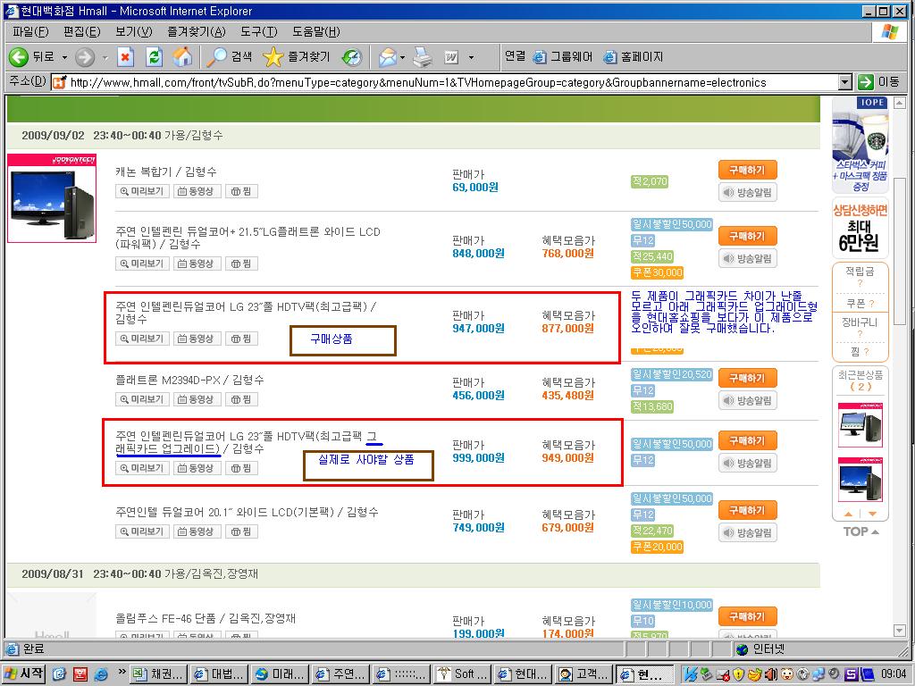The width and height of the screenshot is (915, 686).
Task: Open the 도구(T) menu
Action: [x=258, y=31]
